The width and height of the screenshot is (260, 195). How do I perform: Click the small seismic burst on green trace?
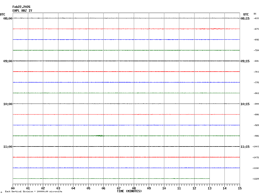[100, 136]
